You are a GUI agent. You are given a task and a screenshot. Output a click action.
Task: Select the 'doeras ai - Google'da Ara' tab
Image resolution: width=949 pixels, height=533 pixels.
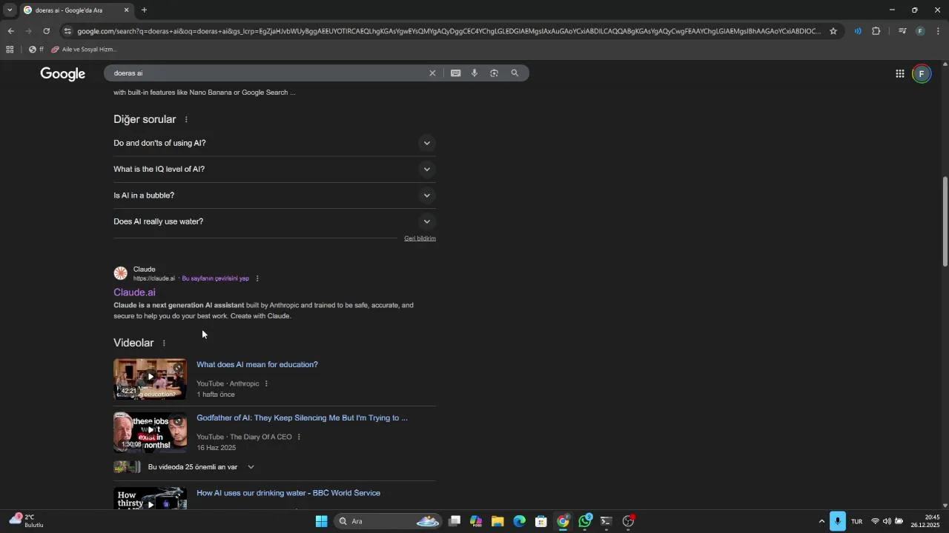click(69, 10)
